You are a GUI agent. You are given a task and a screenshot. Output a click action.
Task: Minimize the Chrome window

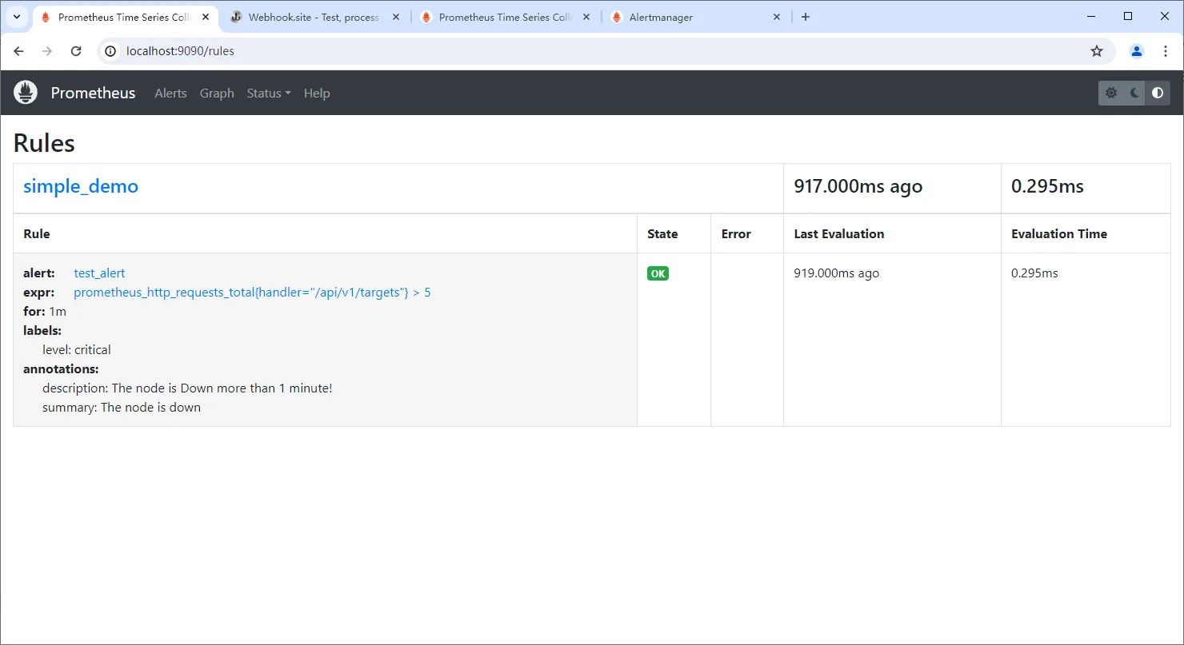(x=1091, y=16)
